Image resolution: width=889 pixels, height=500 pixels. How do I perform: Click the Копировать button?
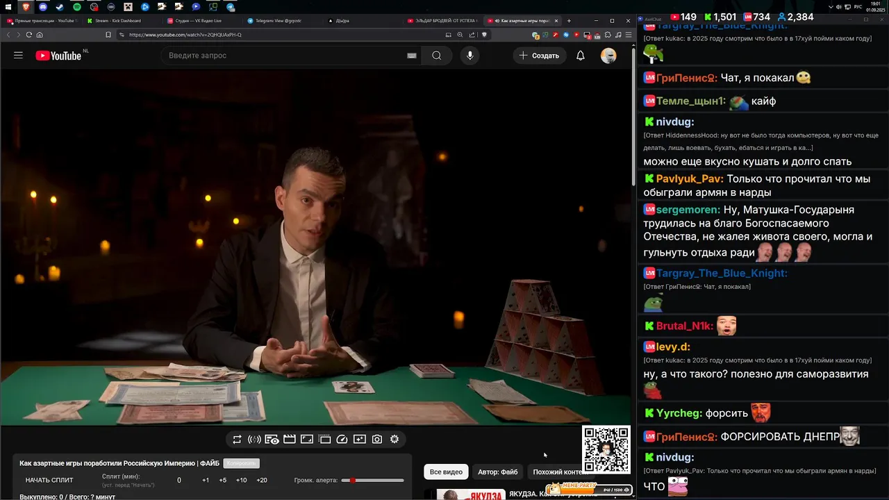pyautogui.click(x=242, y=463)
